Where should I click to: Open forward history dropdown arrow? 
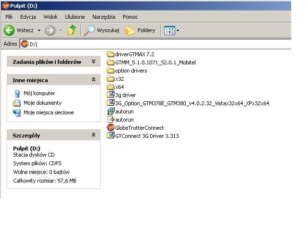click(x=61, y=31)
